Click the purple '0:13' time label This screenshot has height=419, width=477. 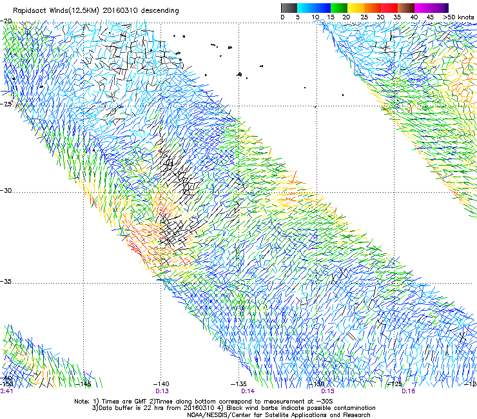(x=162, y=391)
